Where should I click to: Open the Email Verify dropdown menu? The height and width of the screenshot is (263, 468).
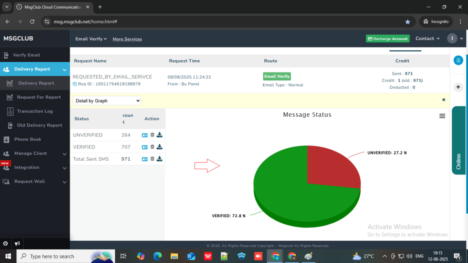(91, 39)
